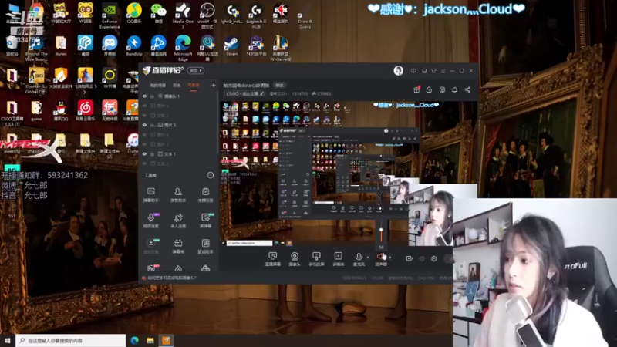
Task: Expand the speaker options arrow
Action: coord(390,258)
